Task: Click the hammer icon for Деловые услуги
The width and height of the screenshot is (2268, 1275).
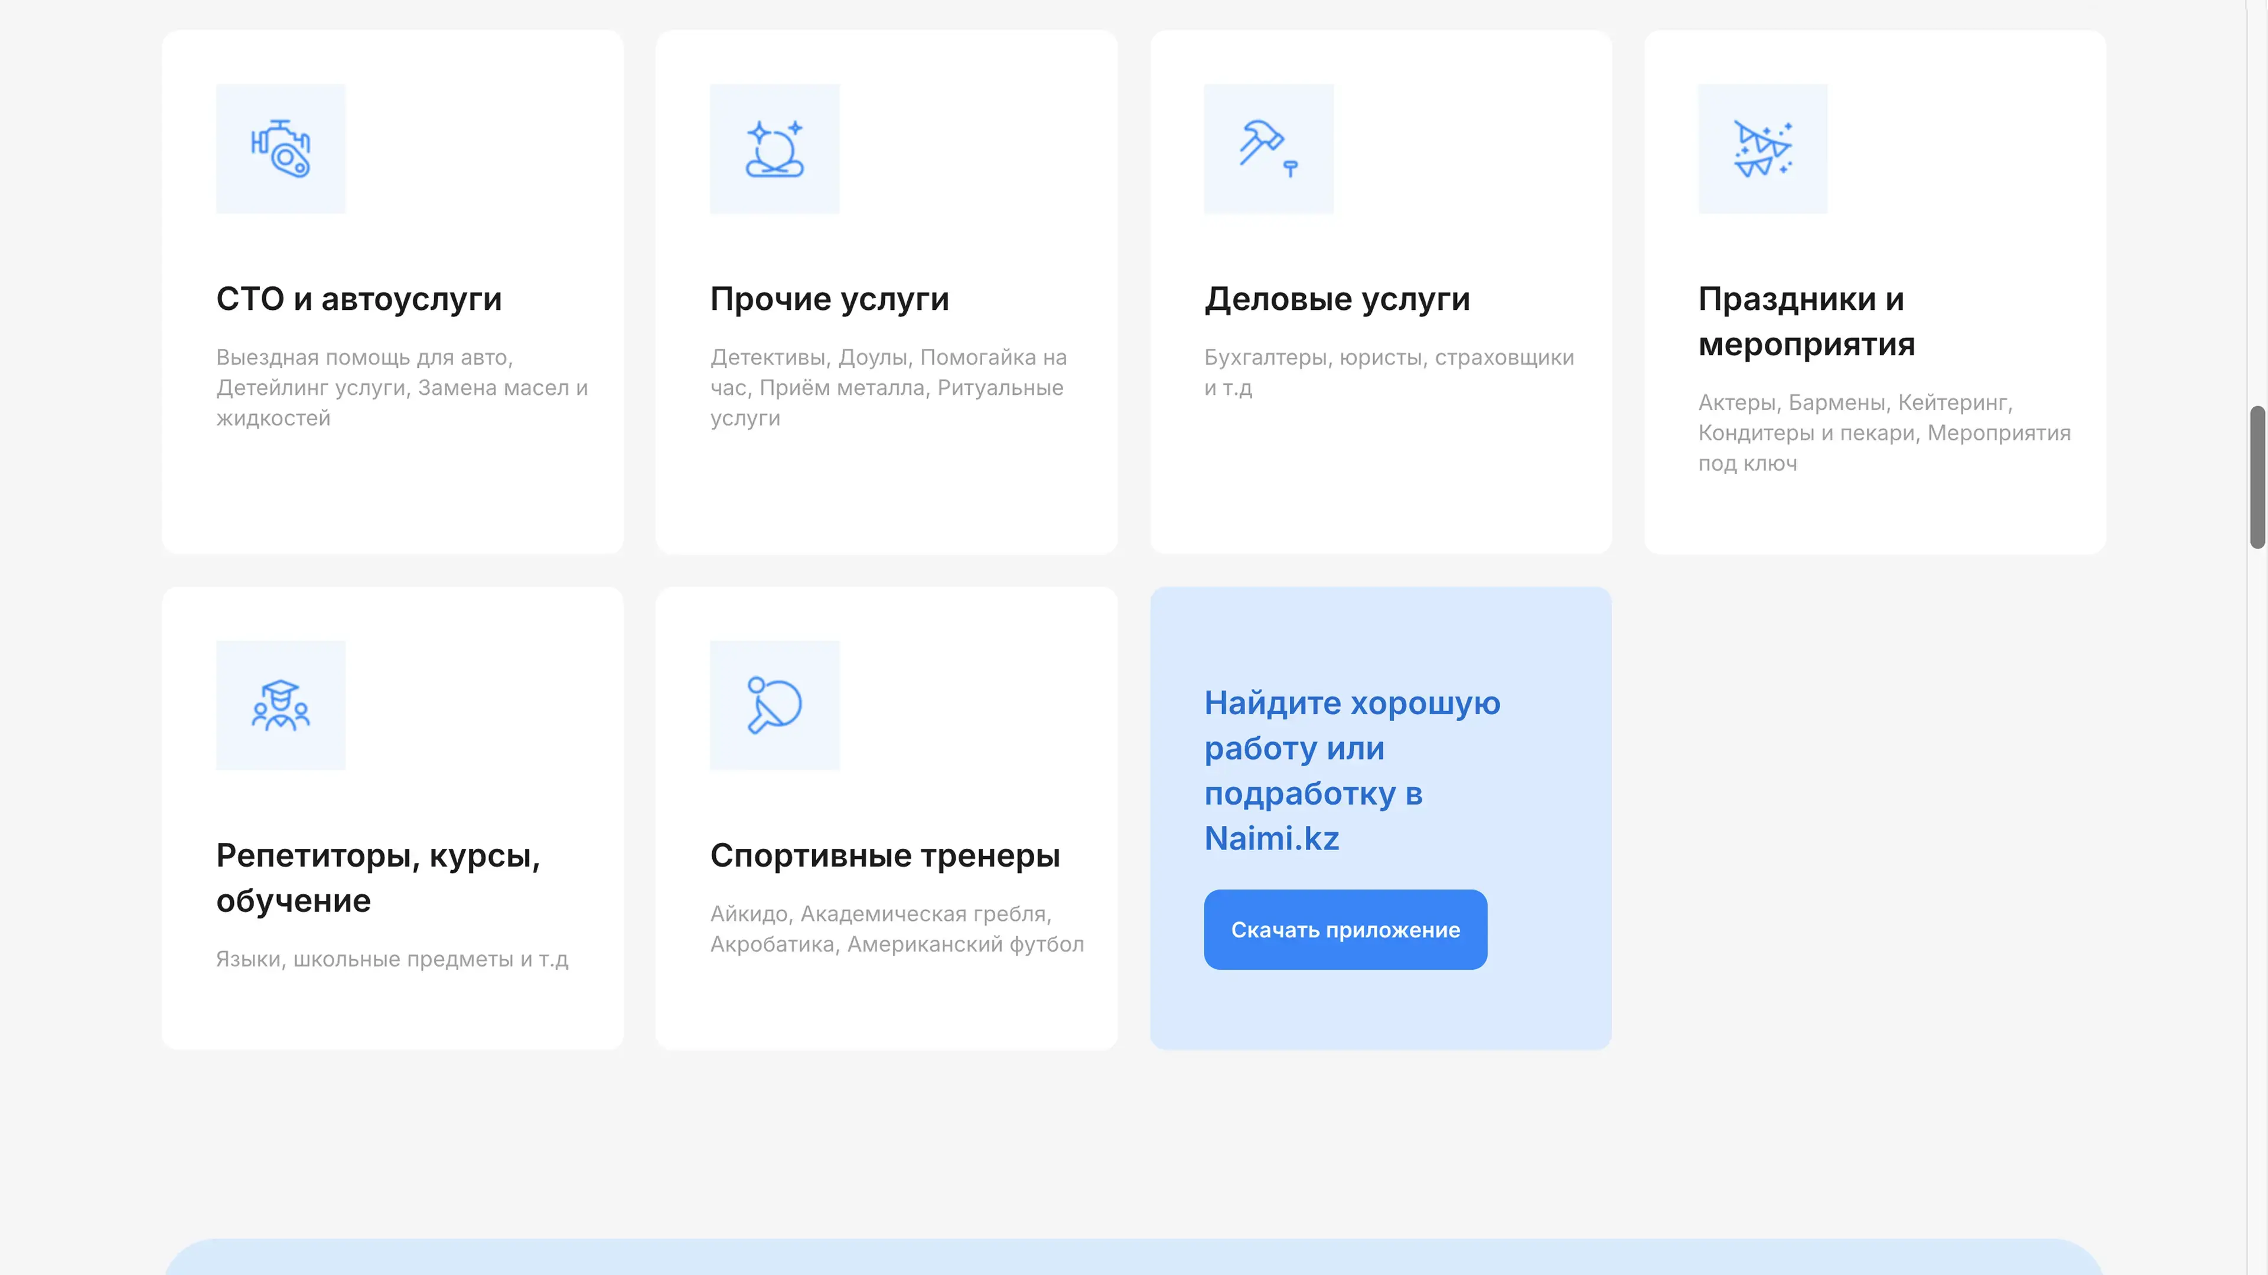Action: [1268, 149]
